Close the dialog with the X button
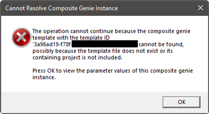The height and width of the screenshot is (114, 209). [200, 8]
